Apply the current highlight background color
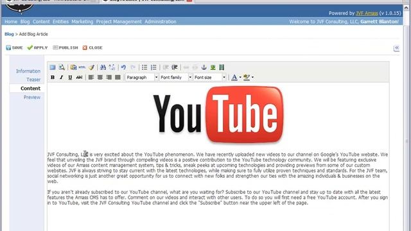The height and width of the screenshot is (231, 411). 247,77
